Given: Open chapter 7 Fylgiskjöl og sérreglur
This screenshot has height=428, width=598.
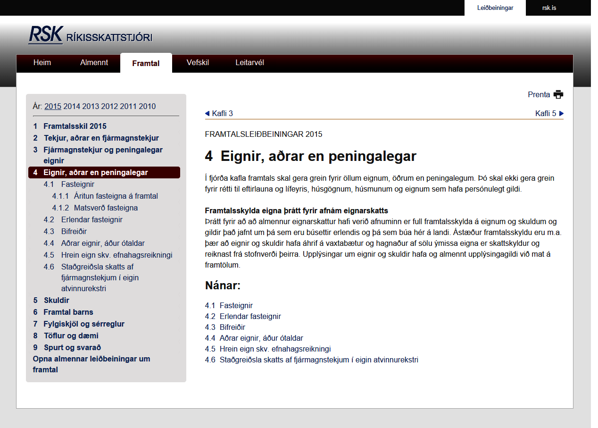Looking at the screenshot, I should tap(84, 324).
